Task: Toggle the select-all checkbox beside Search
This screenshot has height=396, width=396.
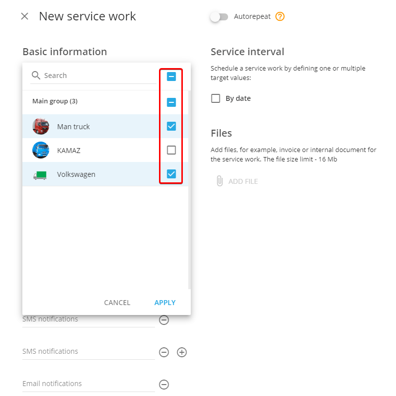Action: pyautogui.click(x=171, y=77)
